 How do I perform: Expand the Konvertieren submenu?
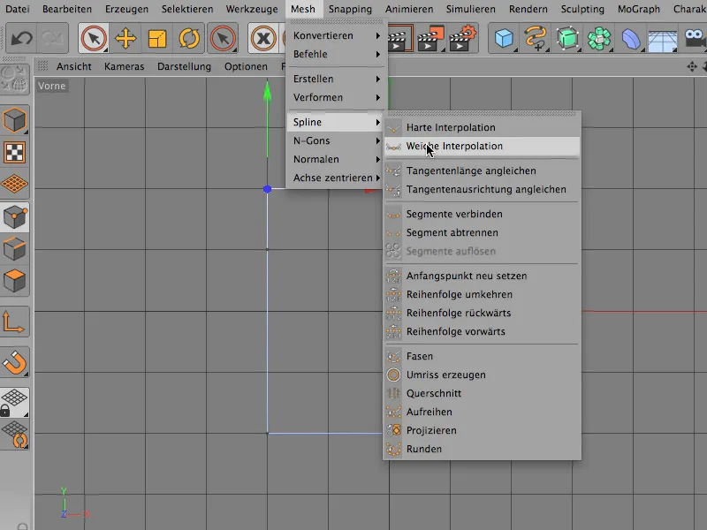coord(337,35)
